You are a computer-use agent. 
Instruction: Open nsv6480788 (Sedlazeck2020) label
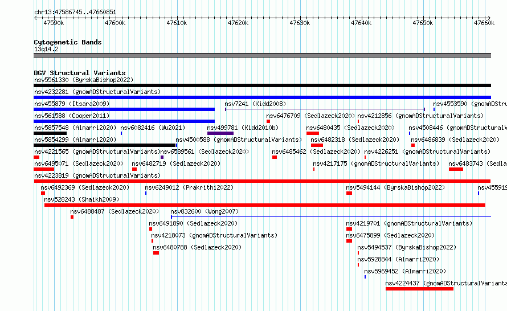pos(197,247)
